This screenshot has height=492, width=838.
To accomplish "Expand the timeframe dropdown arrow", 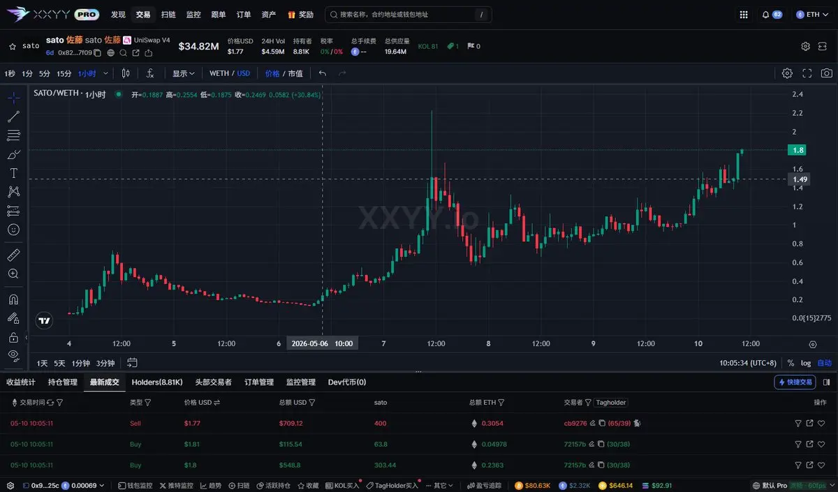I will 105,73.
